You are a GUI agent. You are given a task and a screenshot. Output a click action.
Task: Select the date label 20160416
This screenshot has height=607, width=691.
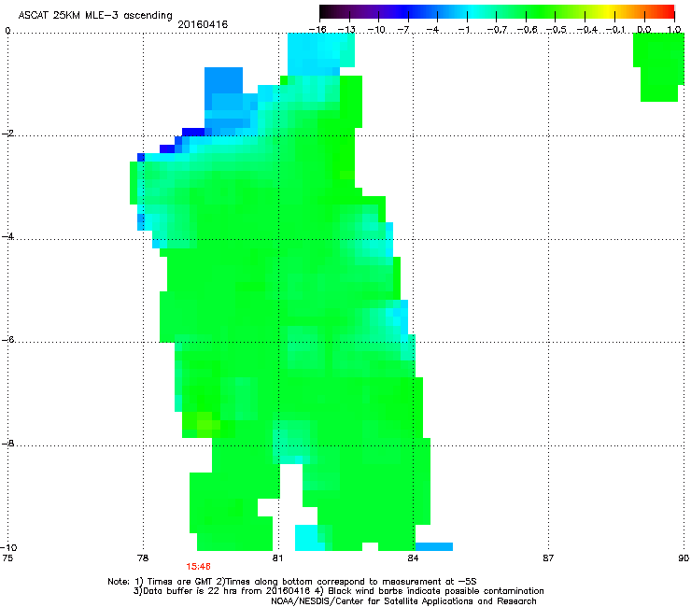pos(203,24)
